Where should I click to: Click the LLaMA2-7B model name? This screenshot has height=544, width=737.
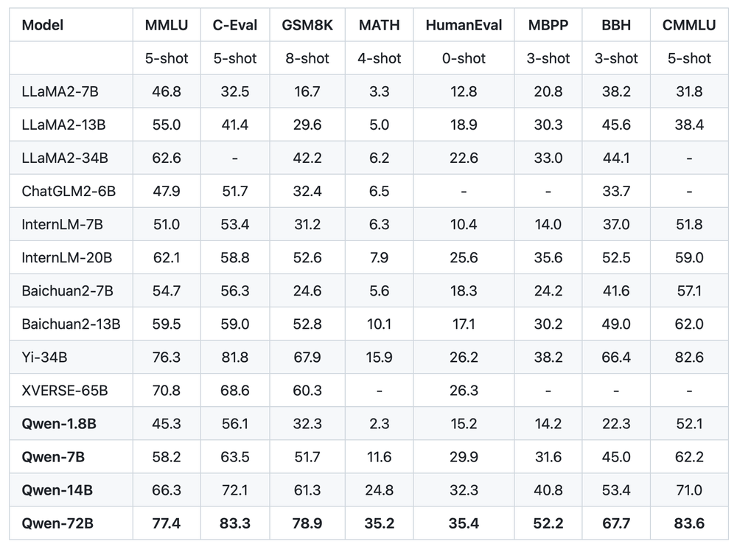(59, 92)
